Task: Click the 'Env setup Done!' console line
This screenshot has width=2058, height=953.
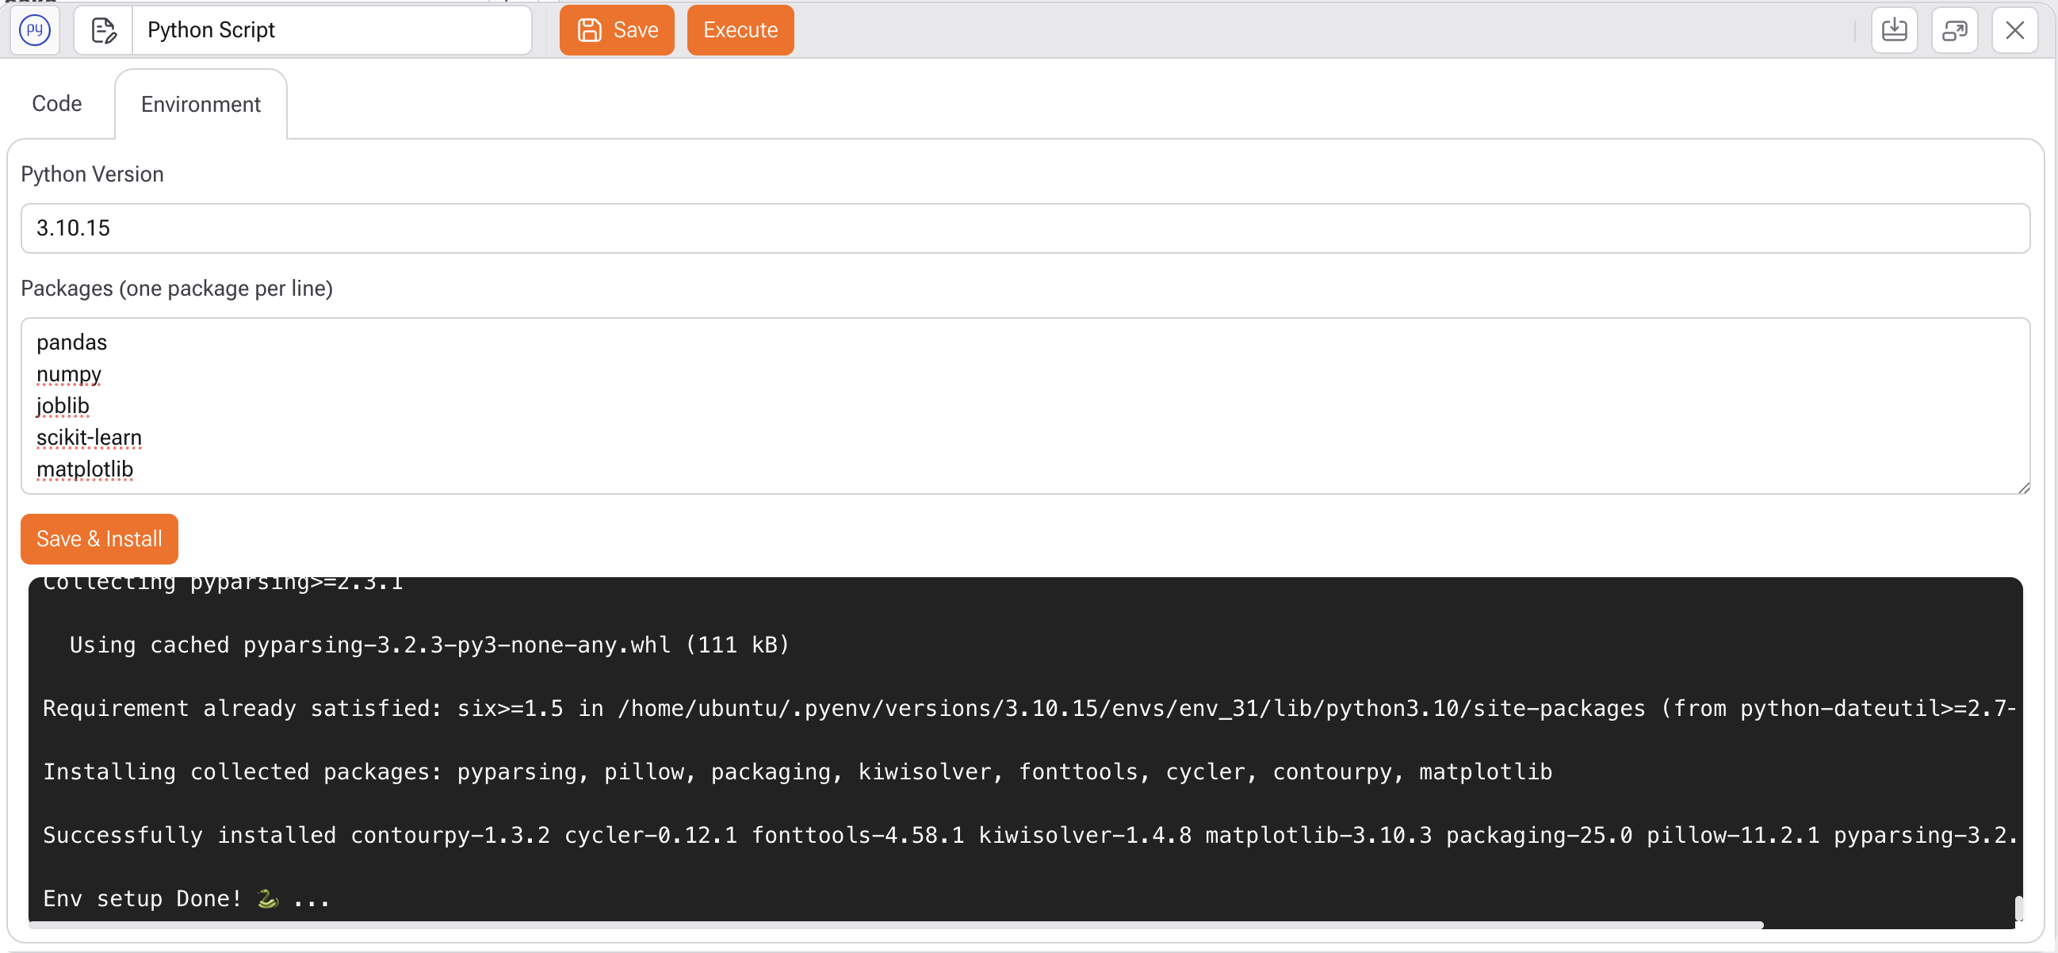Action: pyautogui.click(x=186, y=898)
